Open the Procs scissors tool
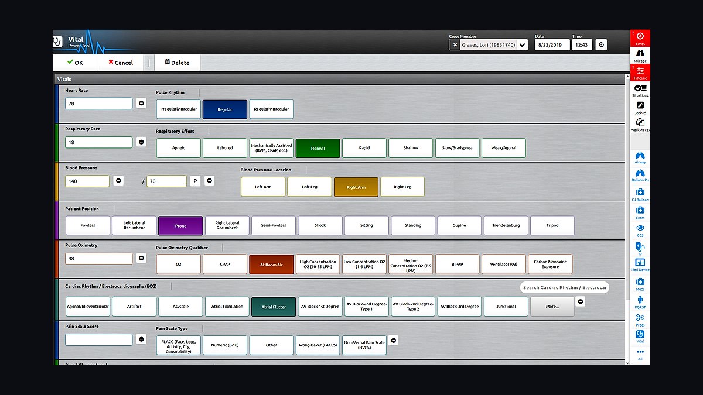The image size is (703, 395). (x=640, y=320)
